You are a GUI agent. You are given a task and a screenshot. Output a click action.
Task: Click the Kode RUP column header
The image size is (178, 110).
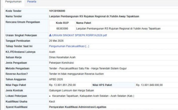[62, 23]
